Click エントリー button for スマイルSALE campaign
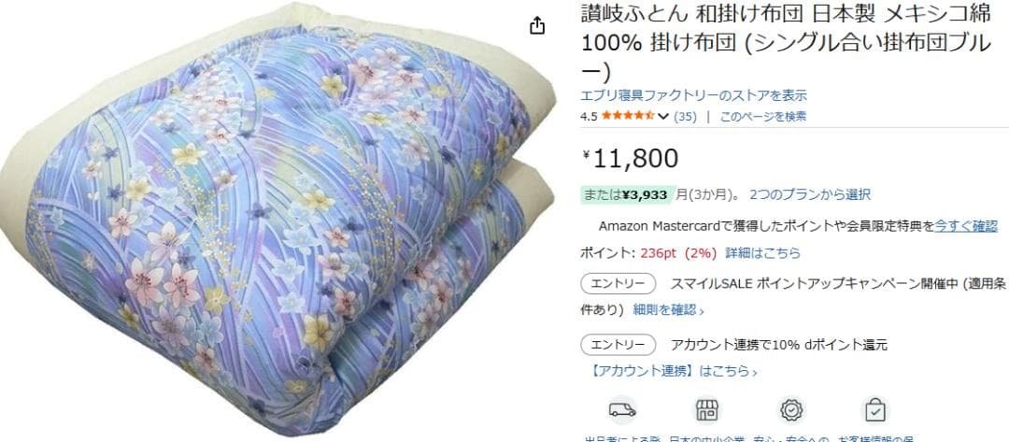Viewport: 1009px width, 442px height. [618, 284]
